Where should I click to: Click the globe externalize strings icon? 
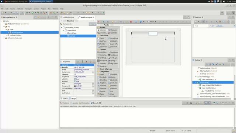tap(141, 22)
